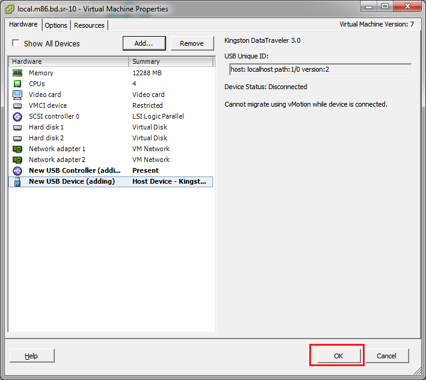Click the USB Unique ID field
This screenshot has height=380, width=426.
pos(319,69)
